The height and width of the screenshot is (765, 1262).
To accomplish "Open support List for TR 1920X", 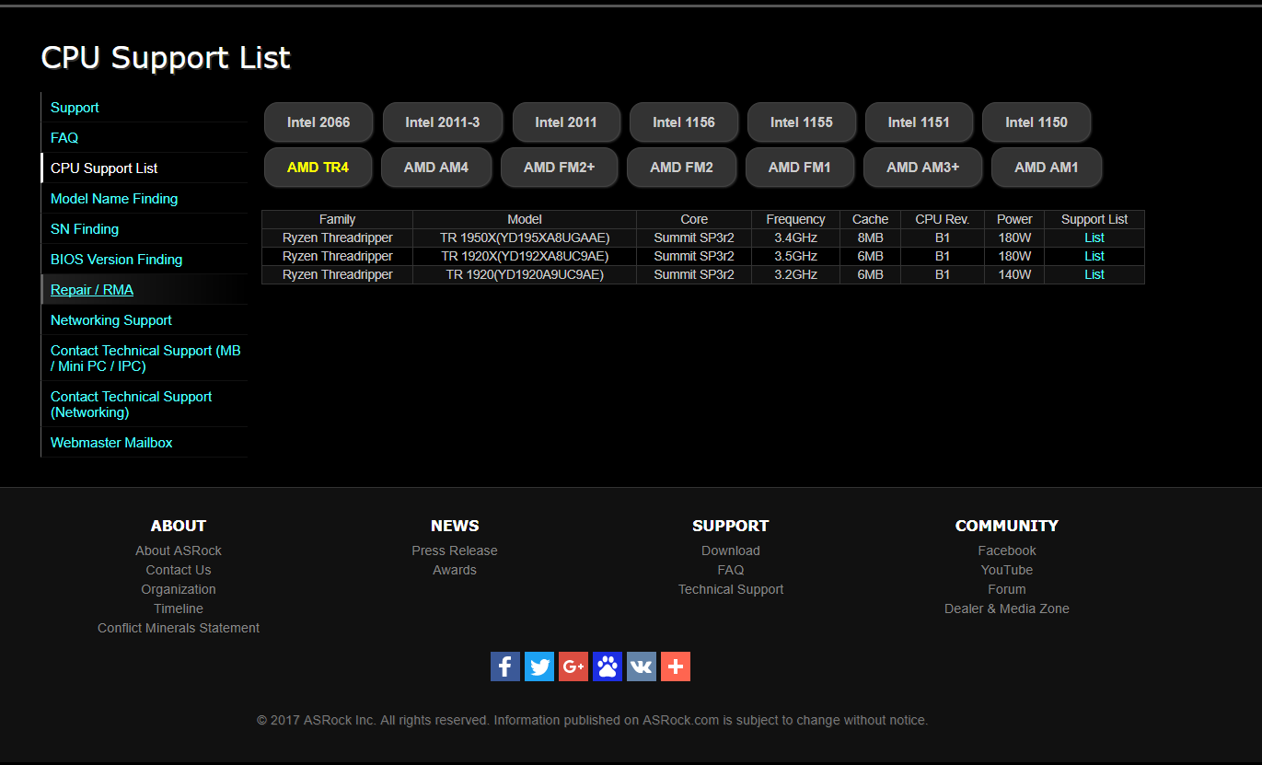I will click(x=1094, y=256).
